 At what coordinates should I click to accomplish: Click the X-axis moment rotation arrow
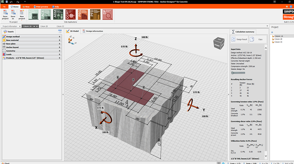coord(106,118)
